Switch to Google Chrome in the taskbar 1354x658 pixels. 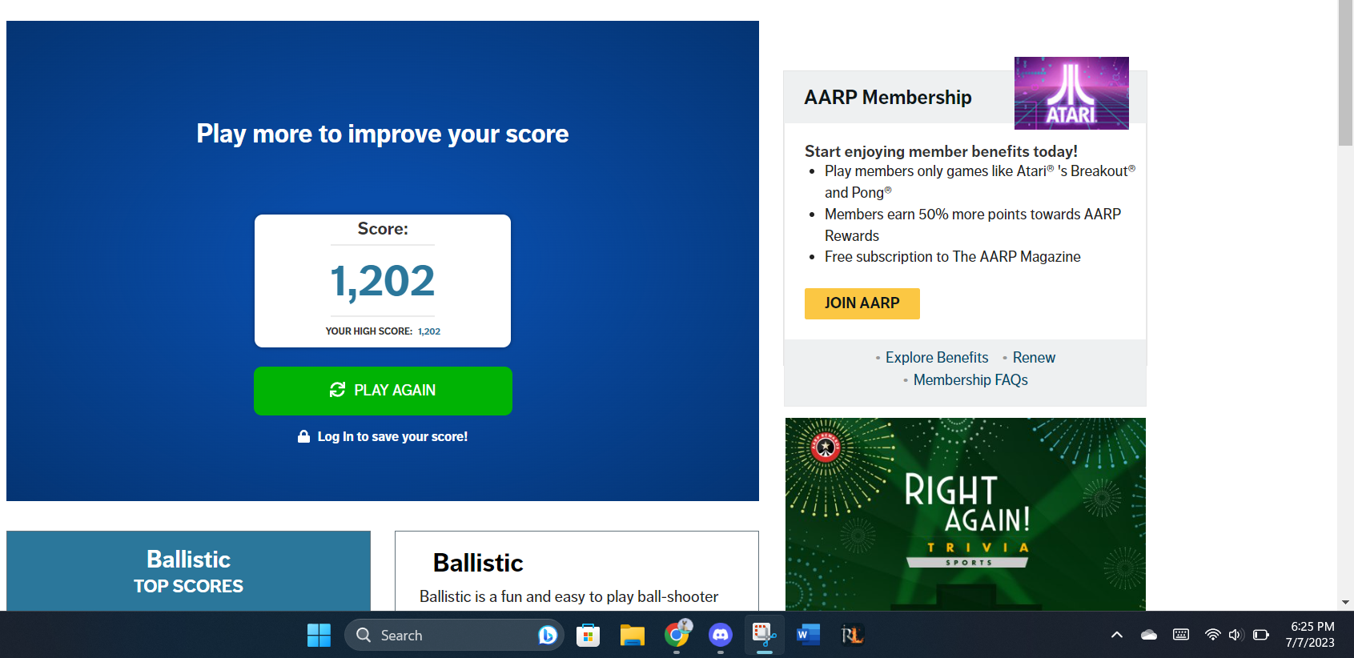(677, 635)
